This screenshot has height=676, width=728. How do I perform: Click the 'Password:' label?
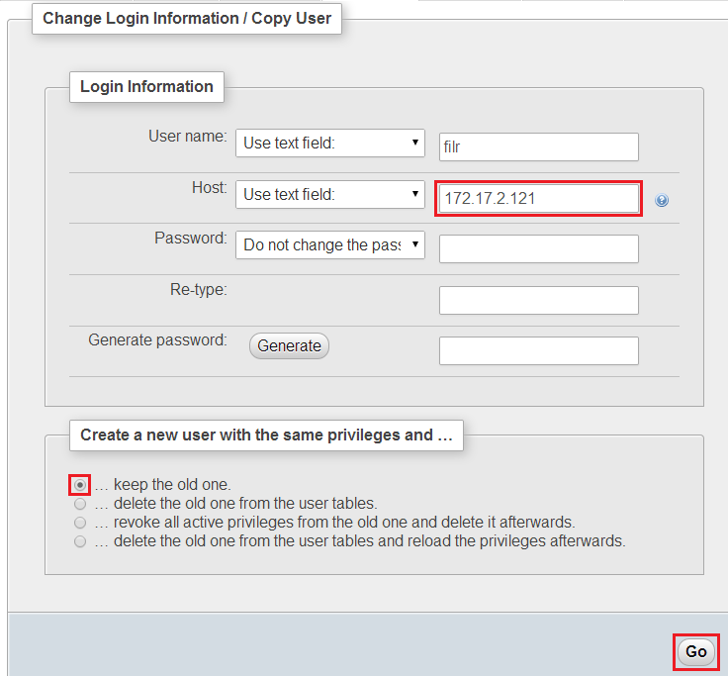[x=191, y=238]
